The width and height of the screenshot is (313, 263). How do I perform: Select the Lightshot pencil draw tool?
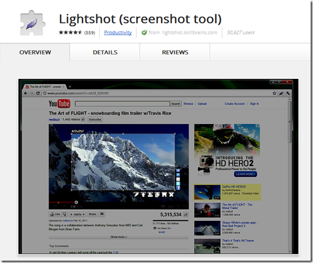[x=136, y=195]
